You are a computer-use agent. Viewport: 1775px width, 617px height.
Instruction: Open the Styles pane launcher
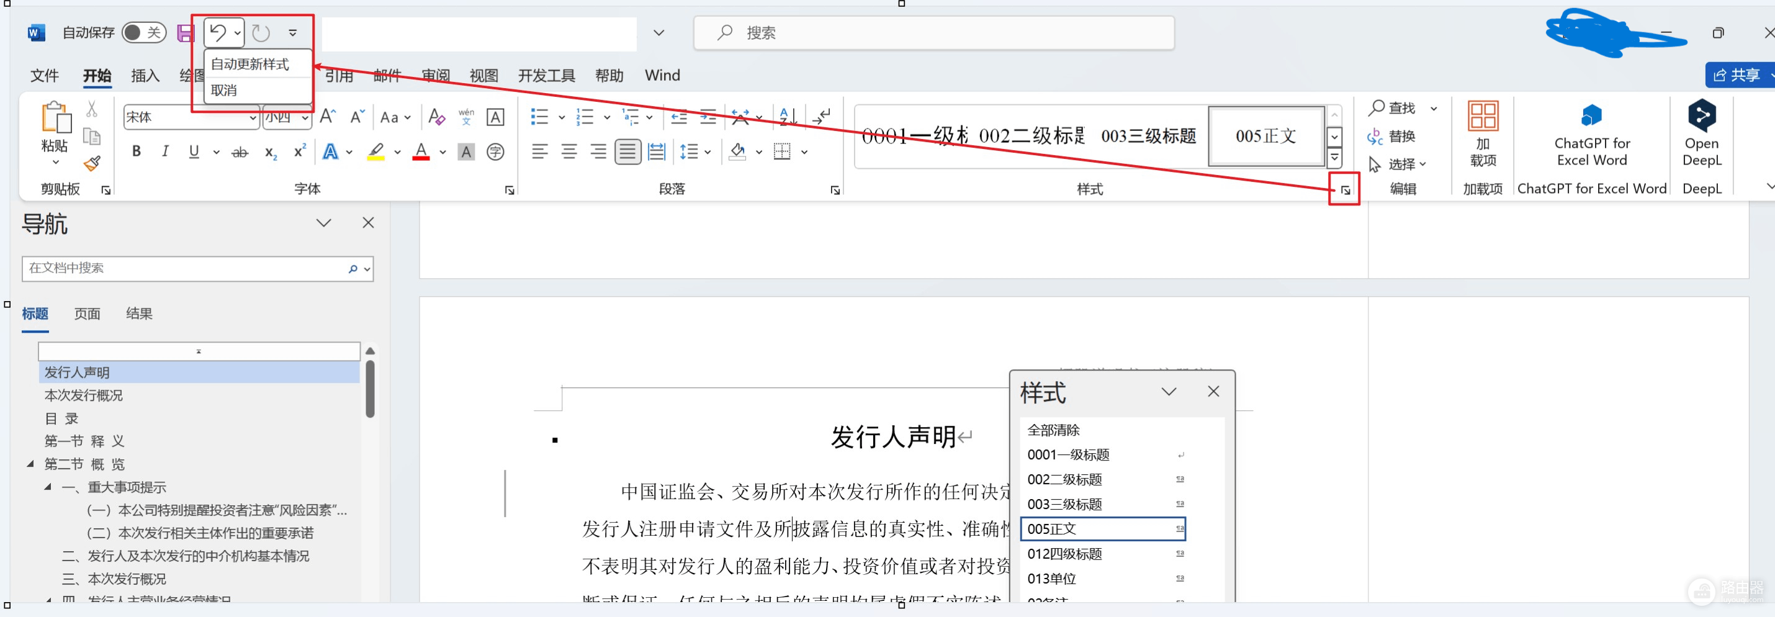click(x=1344, y=189)
